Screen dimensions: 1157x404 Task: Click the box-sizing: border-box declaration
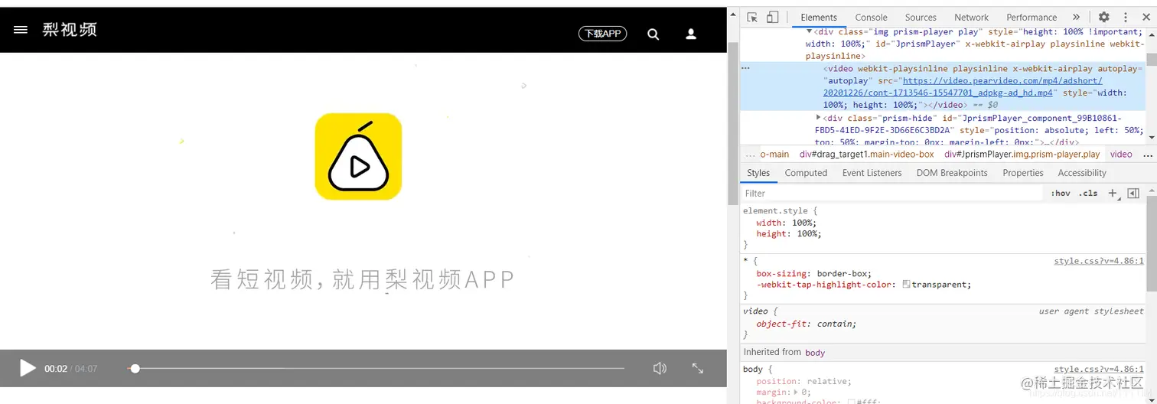click(813, 273)
